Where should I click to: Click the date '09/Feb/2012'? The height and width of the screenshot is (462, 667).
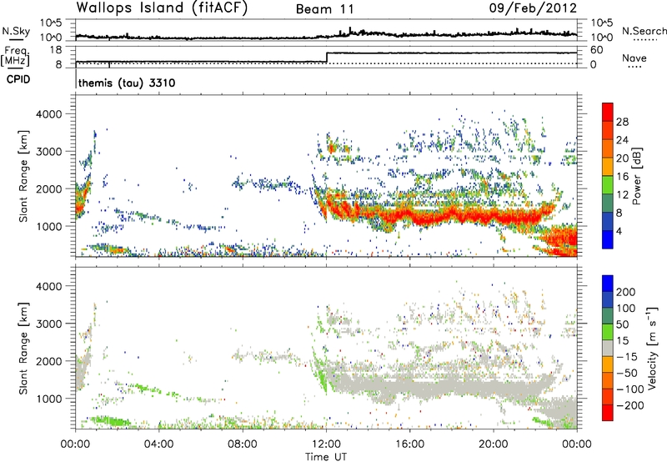tap(533, 8)
